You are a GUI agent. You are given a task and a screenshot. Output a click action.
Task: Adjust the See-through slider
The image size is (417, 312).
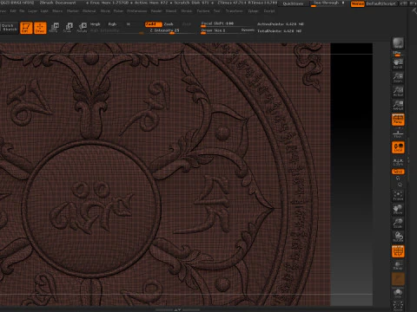[x=328, y=3]
